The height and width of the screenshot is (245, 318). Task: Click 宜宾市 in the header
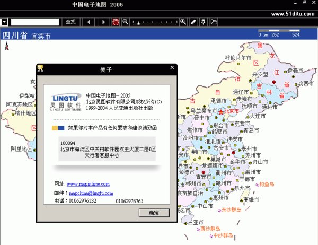41,37
